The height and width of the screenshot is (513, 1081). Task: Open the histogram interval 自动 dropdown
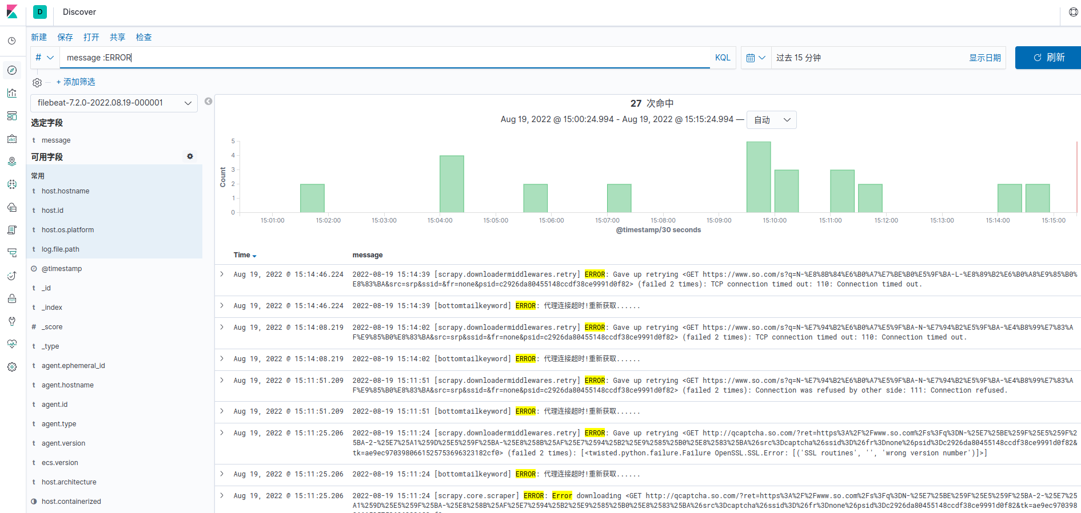pos(772,120)
